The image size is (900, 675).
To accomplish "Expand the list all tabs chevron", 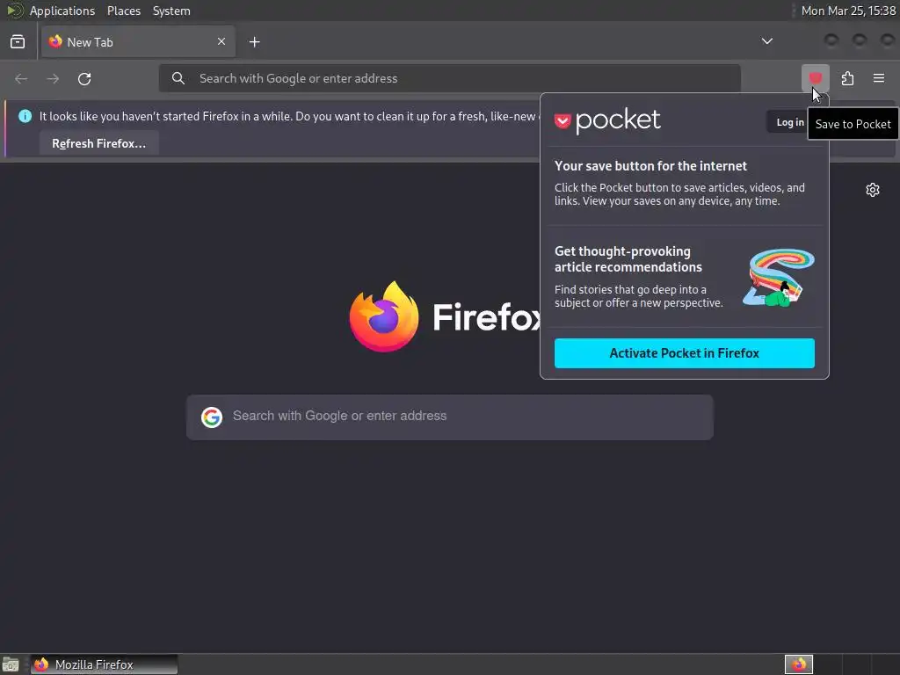I will point(766,41).
